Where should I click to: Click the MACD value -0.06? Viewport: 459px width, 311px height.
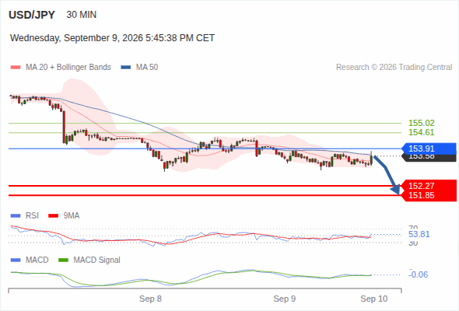[419, 274]
